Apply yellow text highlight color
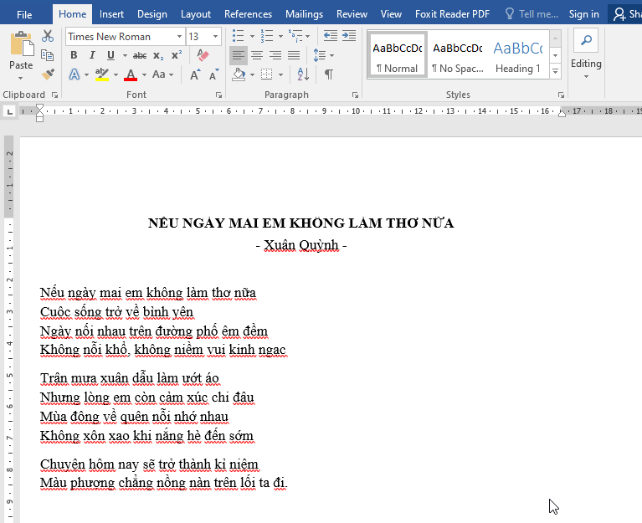This screenshot has width=642, height=523. point(101,74)
